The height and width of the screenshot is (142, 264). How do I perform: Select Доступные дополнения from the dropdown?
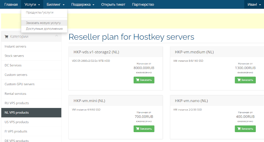pos(44,28)
